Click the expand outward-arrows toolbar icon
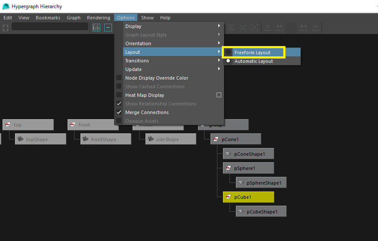The height and width of the screenshot is (241, 378). (x=254, y=28)
